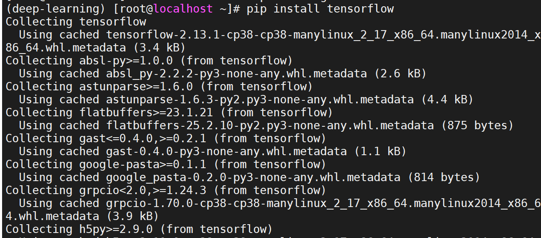Click the absl_py-2.2.2 wheel metadata filename
This screenshot has height=238, width=541.
coord(233,73)
